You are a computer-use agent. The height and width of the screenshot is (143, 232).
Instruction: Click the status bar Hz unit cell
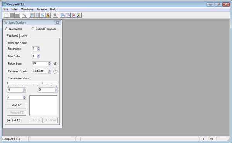pyautogui.click(x=212, y=139)
